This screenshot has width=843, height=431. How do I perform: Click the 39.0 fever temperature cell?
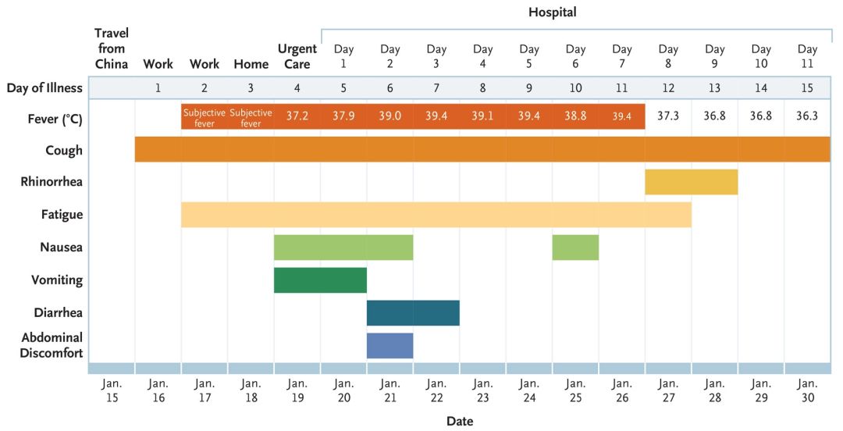pyautogui.click(x=389, y=116)
